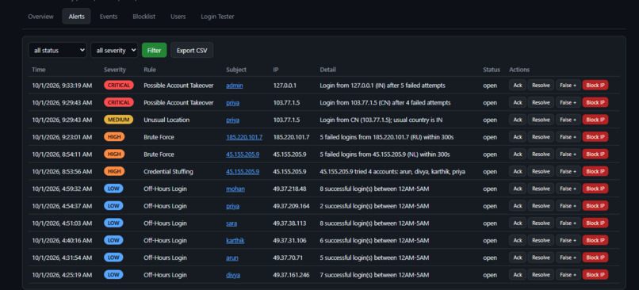The width and height of the screenshot is (639, 290).
Task: Mark Unusual Location alert false positive
Action: coord(568,120)
